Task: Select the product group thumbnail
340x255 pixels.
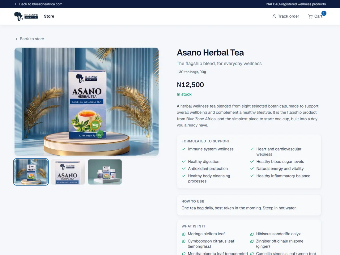Action: coord(105,172)
